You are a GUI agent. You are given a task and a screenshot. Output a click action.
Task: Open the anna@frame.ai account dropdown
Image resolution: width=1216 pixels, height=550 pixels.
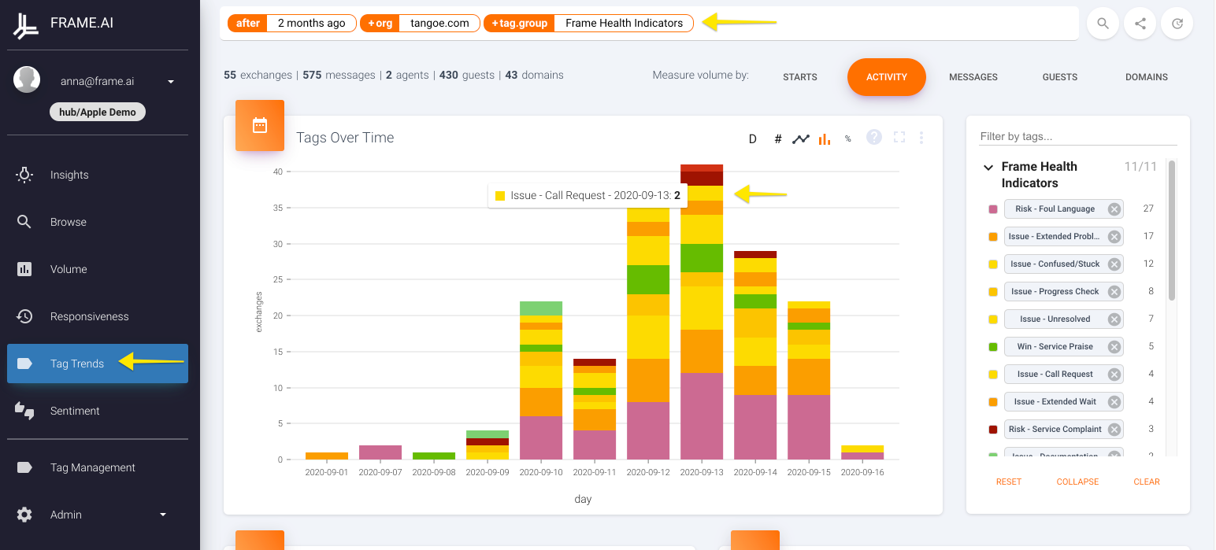[x=171, y=81]
